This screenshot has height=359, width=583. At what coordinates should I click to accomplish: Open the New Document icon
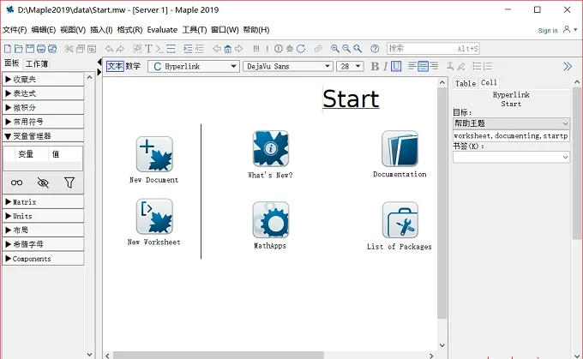point(154,154)
